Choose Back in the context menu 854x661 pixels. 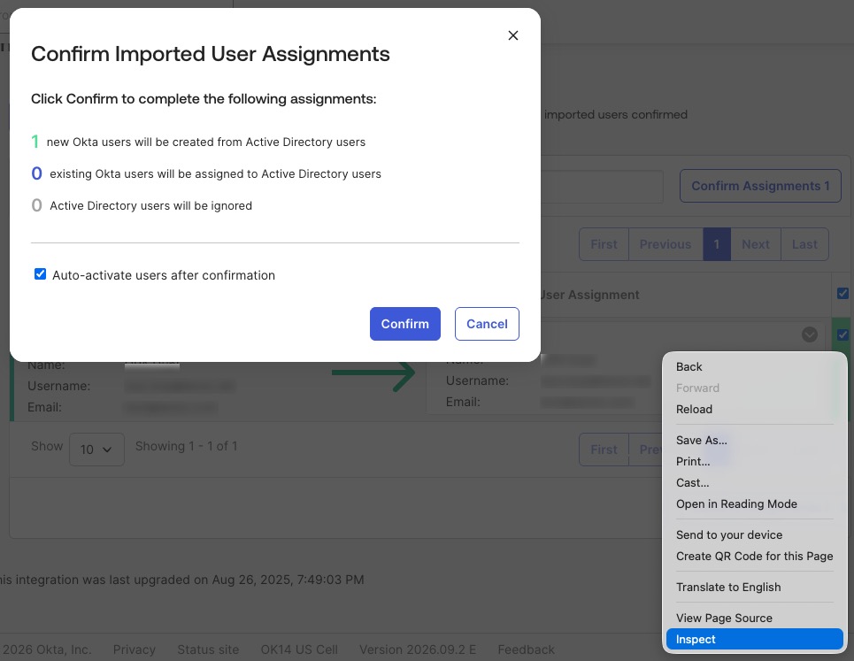(x=754, y=367)
